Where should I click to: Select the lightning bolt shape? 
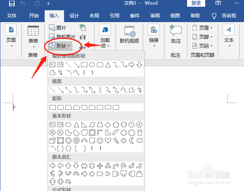coord(116,140)
